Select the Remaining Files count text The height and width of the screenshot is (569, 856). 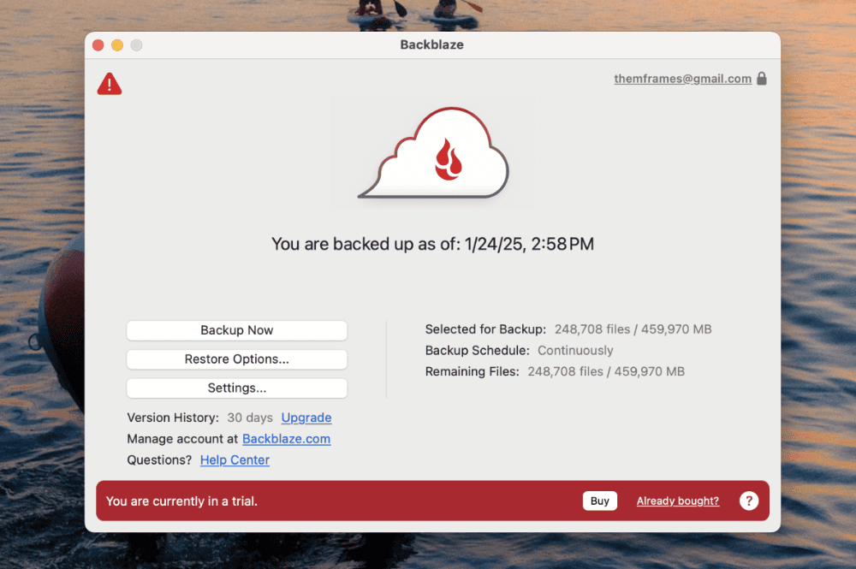(x=606, y=371)
